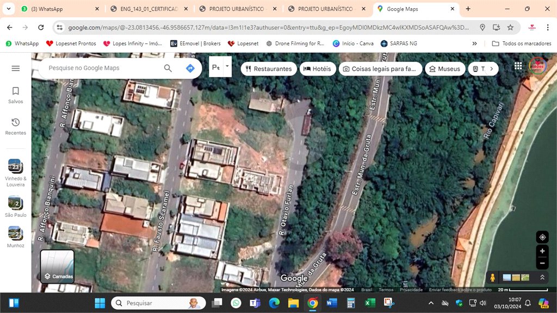Viewport: 557px width, 313px height.
Task: Open a new browser tab
Action: 468,9
